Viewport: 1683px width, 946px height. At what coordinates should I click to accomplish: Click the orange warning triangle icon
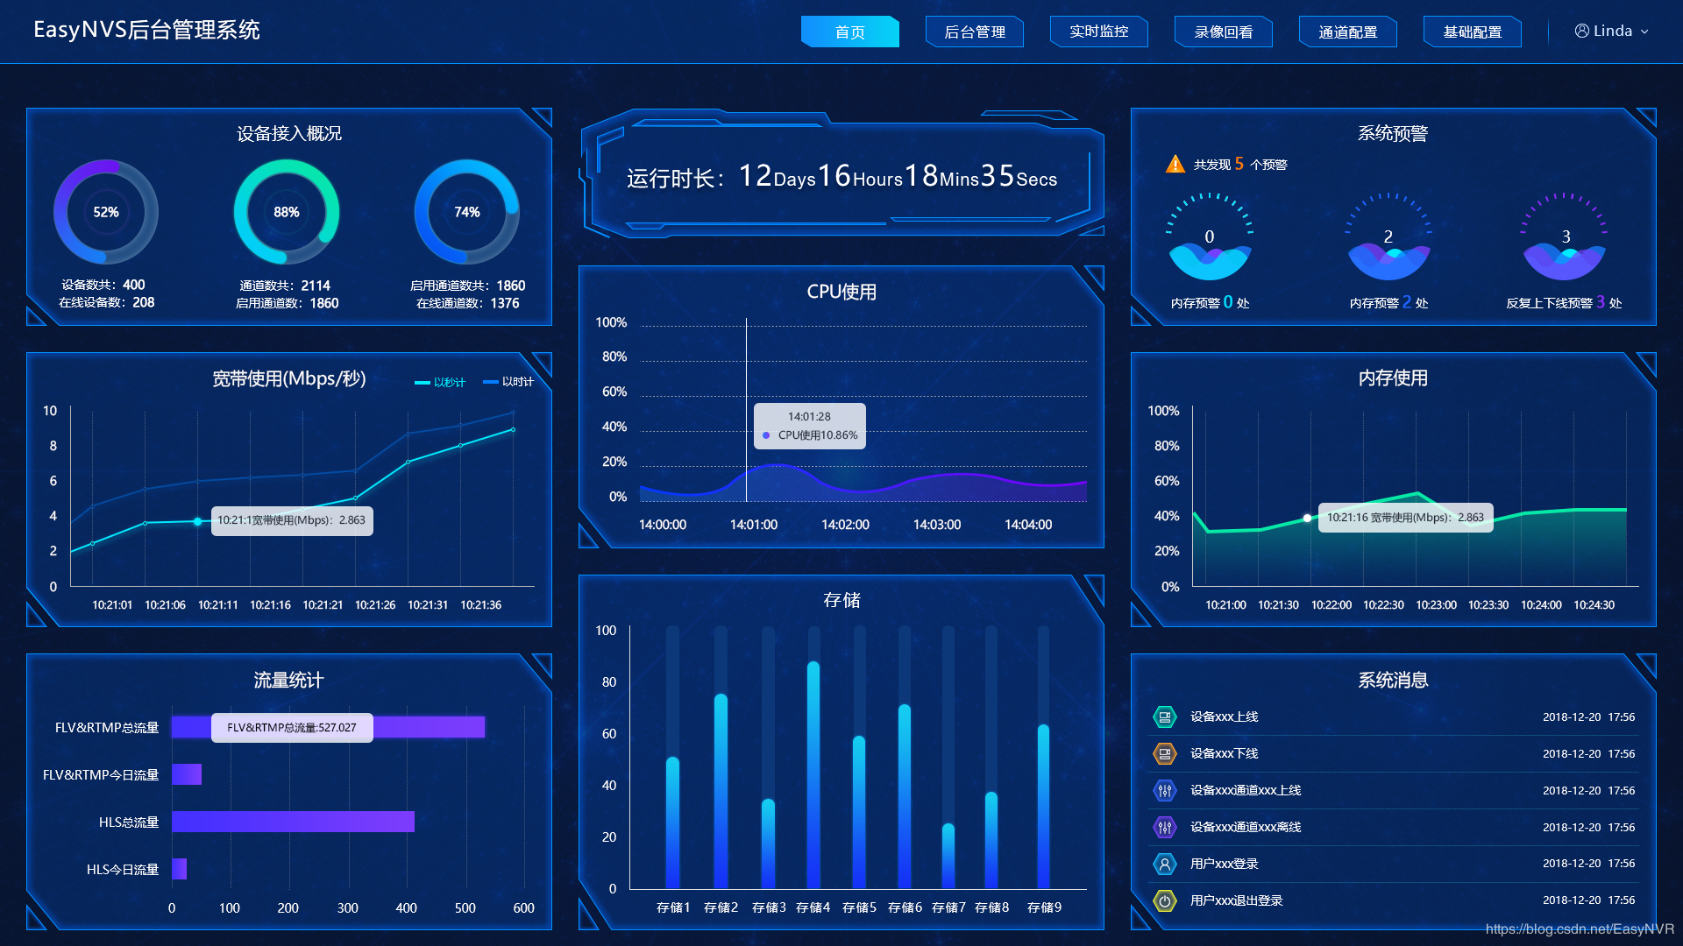pos(1175,165)
